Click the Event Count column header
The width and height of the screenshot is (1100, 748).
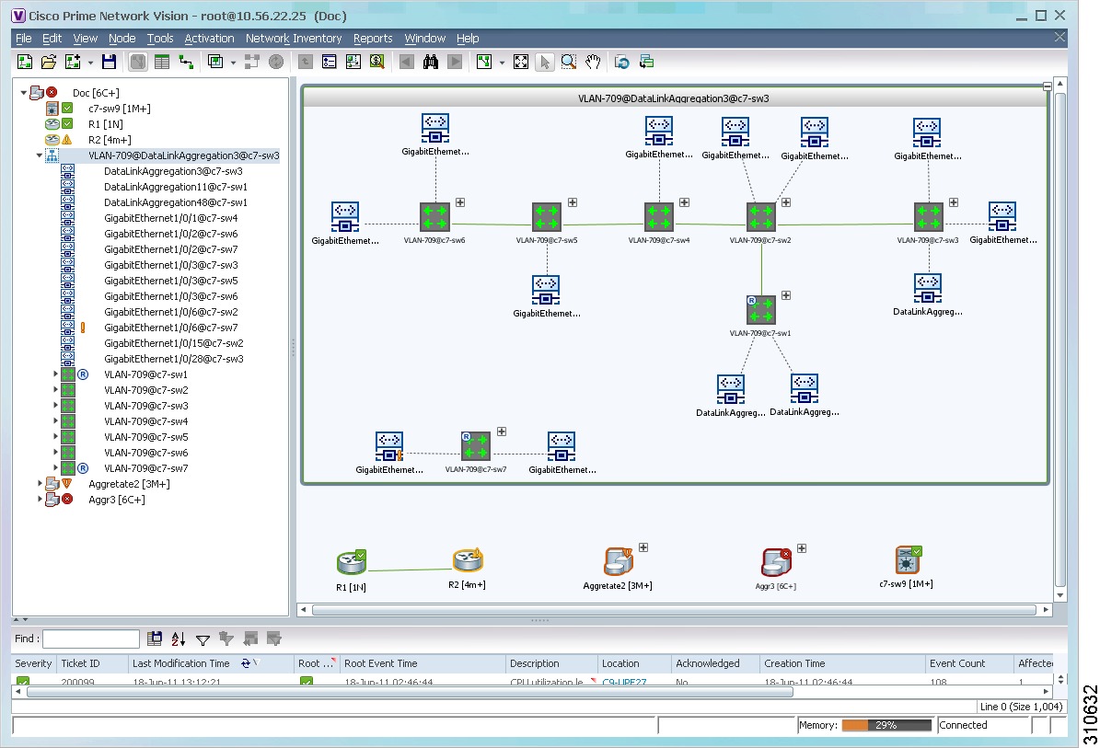[969, 663]
